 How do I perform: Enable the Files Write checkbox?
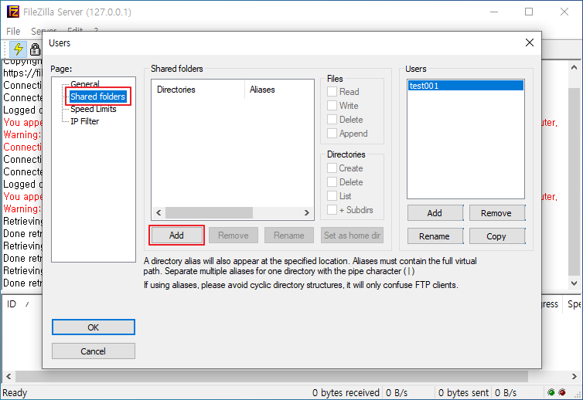(x=332, y=106)
